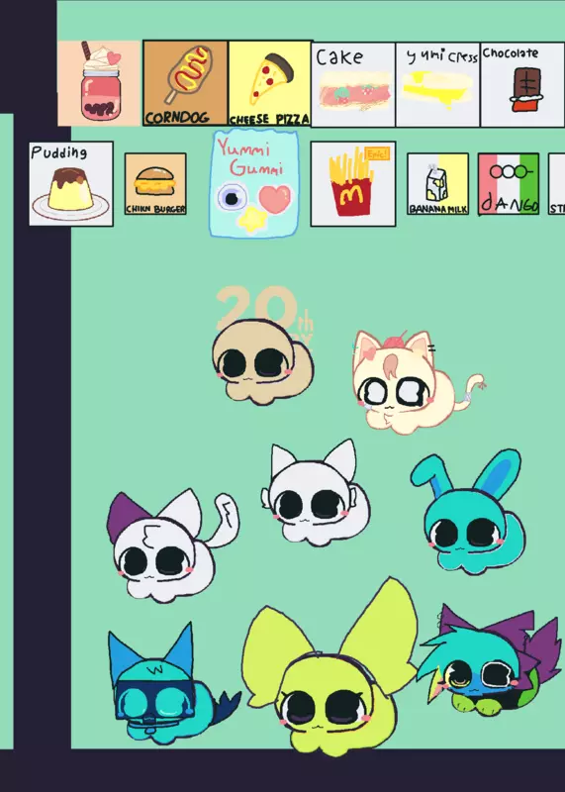
Task: Pick the Corndog food card
Action: [x=185, y=83]
